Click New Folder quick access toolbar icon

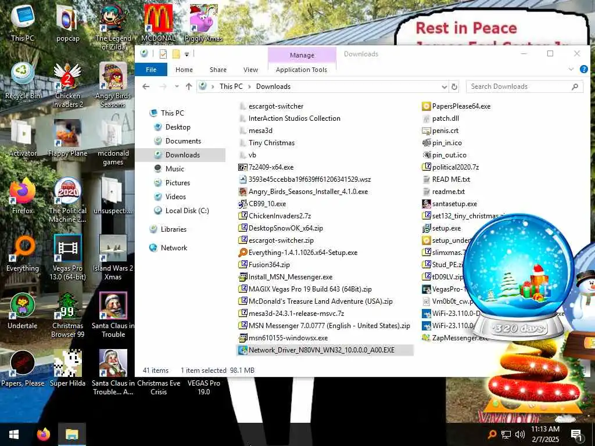tap(176, 54)
